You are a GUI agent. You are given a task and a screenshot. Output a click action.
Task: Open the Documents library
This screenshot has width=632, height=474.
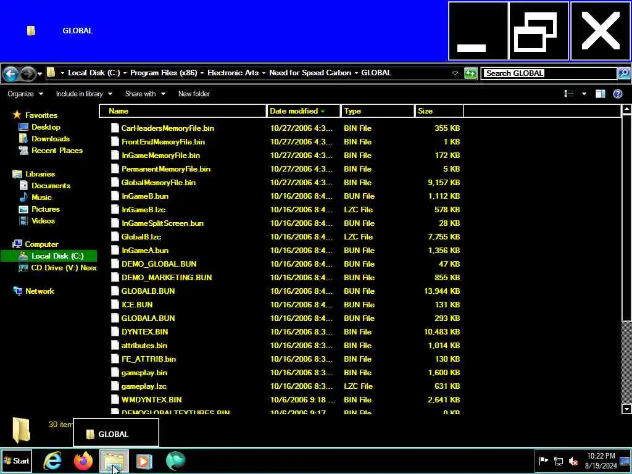click(51, 185)
